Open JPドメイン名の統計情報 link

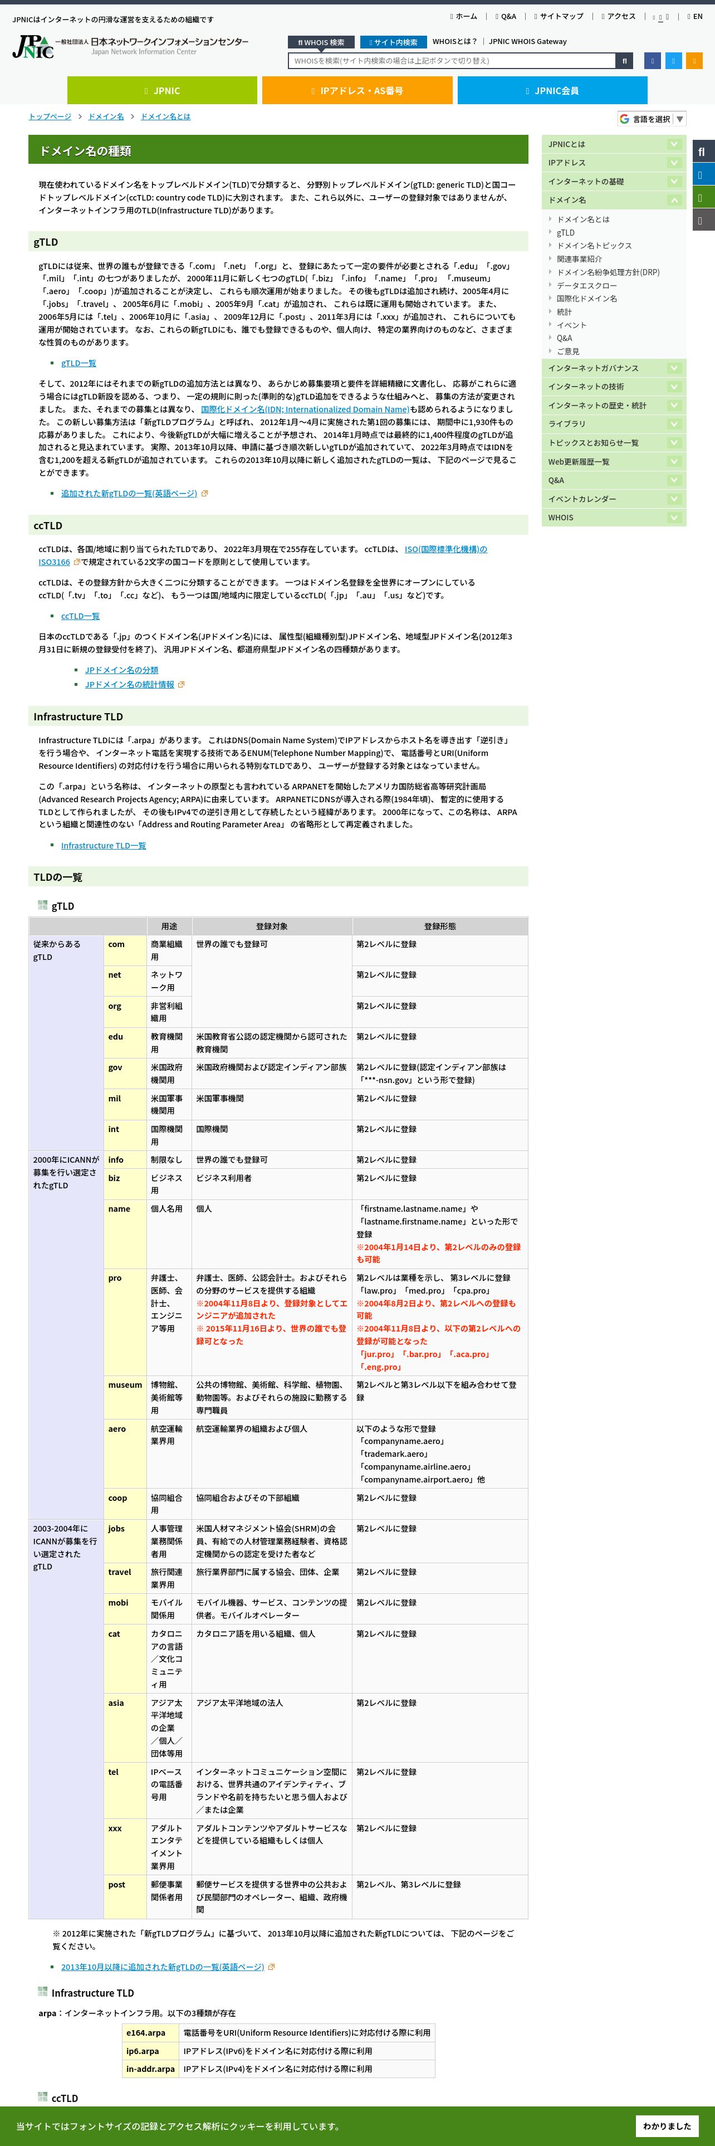click(130, 684)
